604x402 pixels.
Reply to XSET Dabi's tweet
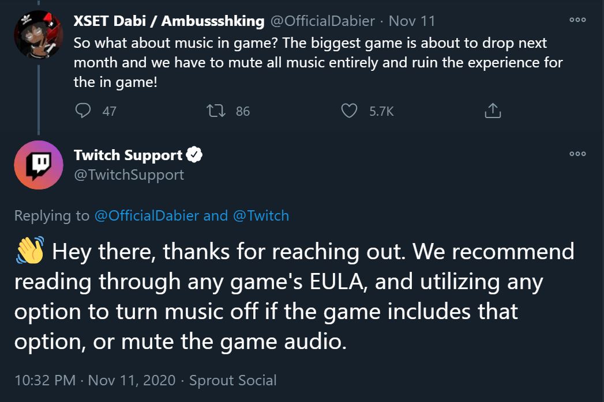pos(84,111)
